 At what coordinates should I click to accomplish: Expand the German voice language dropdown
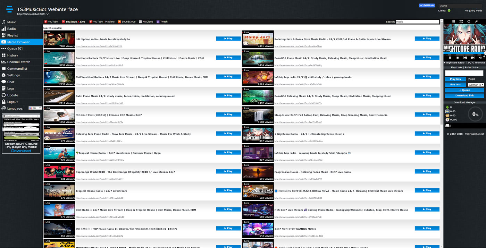tap(475, 85)
